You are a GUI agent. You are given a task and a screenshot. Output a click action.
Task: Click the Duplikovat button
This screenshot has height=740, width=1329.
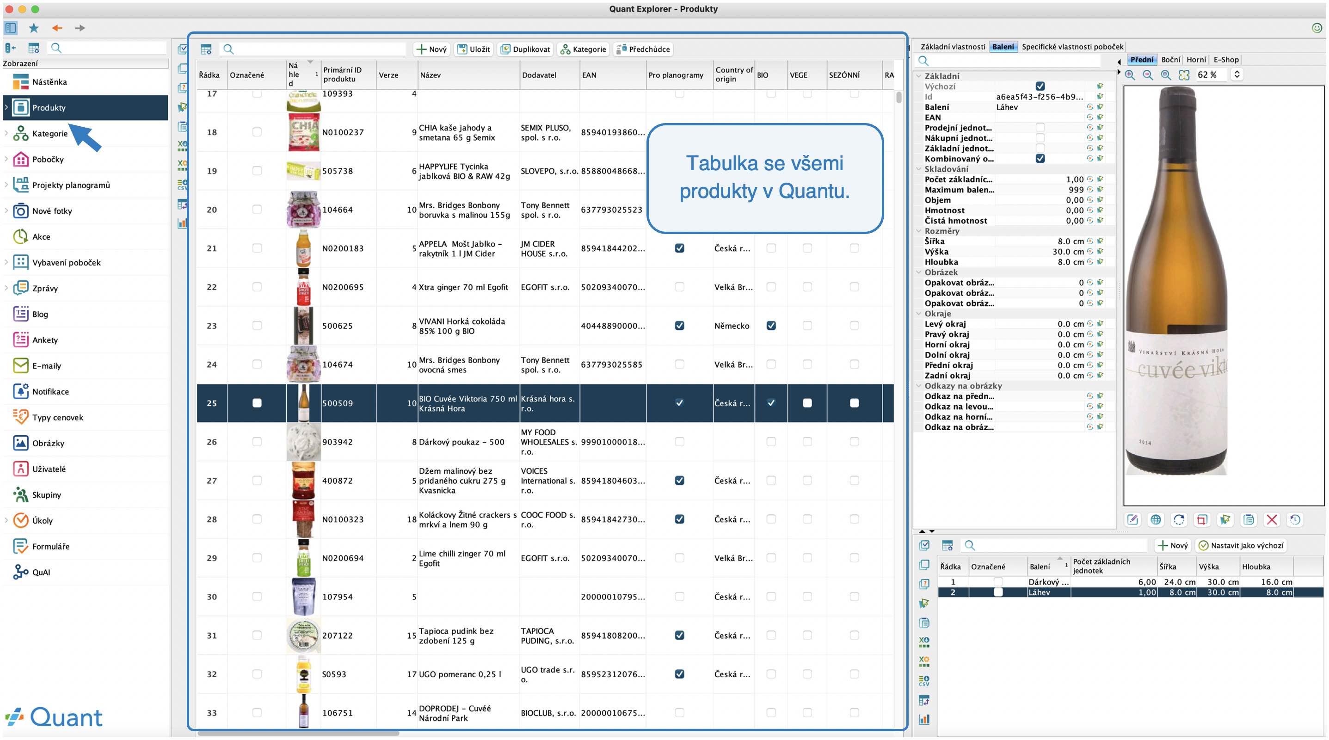click(525, 49)
